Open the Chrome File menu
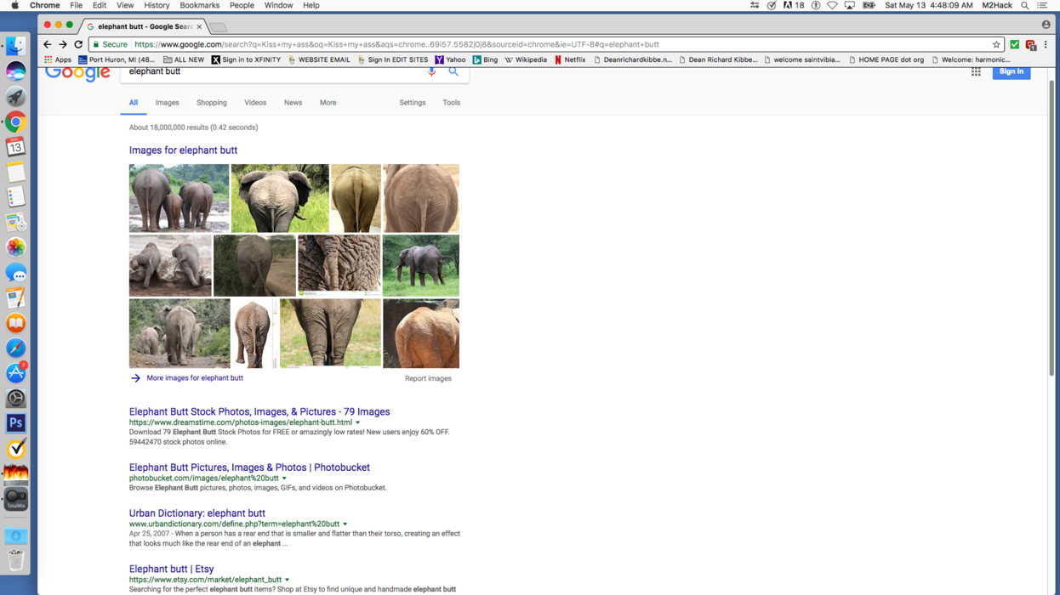 pyautogui.click(x=76, y=5)
